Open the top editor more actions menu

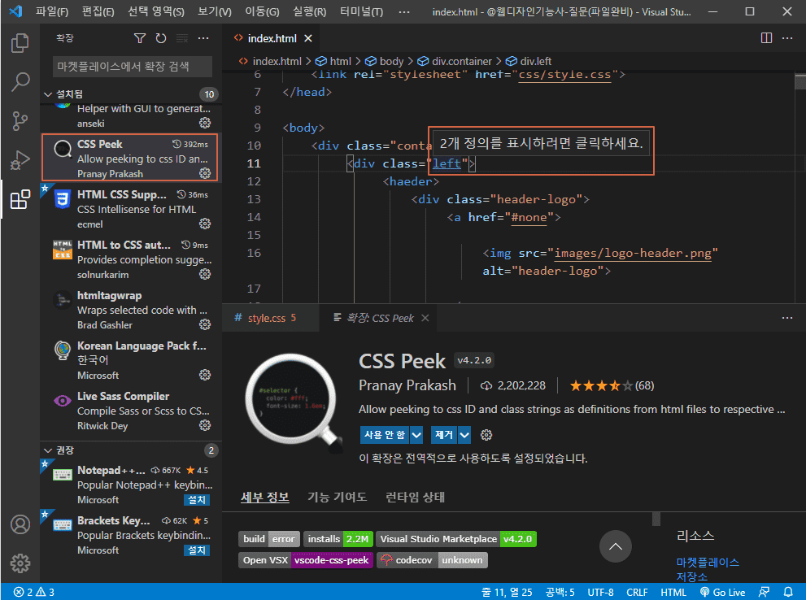[x=787, y=38]
